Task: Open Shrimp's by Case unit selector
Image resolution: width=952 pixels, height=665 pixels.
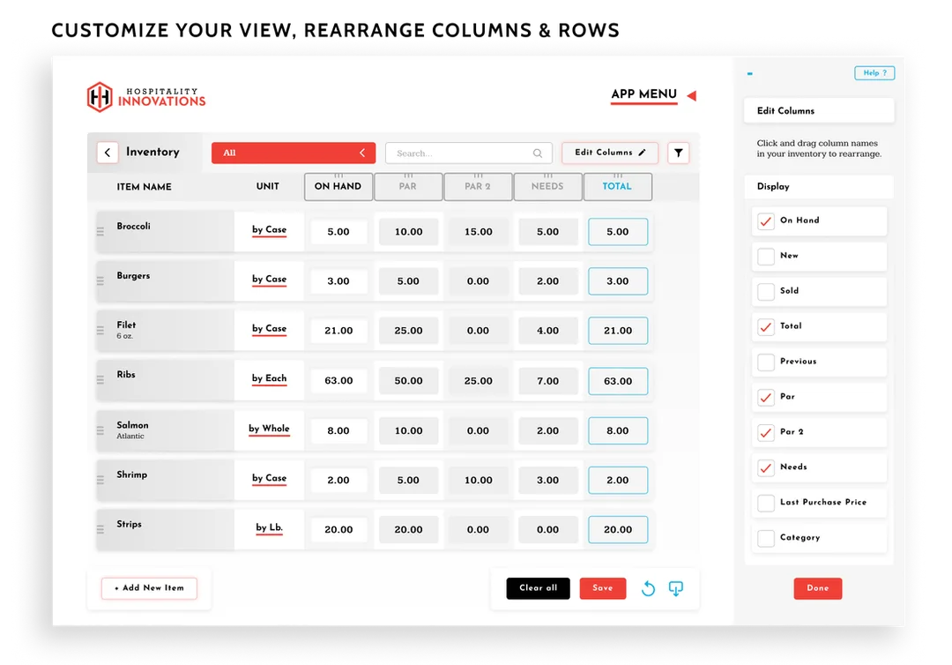Action: click(269, 479)
